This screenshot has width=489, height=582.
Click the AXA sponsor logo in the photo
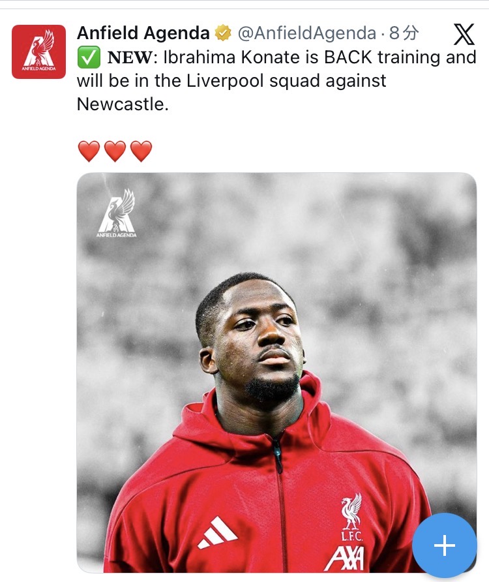click(345, 559)
